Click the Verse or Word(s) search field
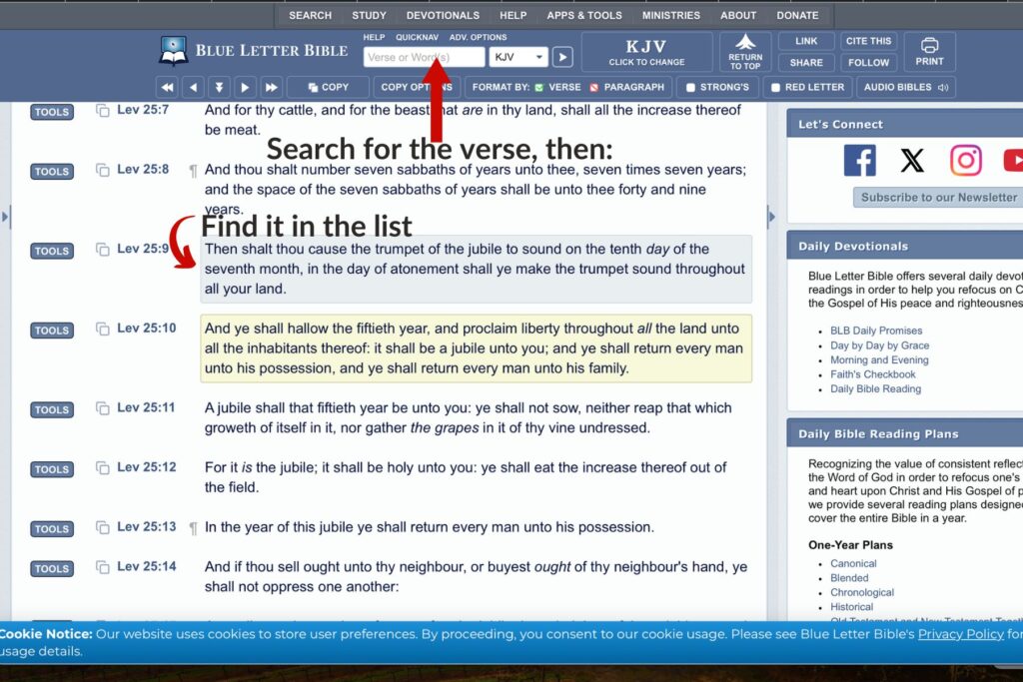This screenshot has width=1023, height=682. point(424,57)
